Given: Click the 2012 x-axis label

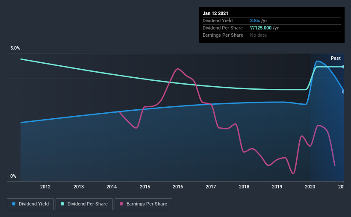Looking at the screenshot, I should (45, 187).
